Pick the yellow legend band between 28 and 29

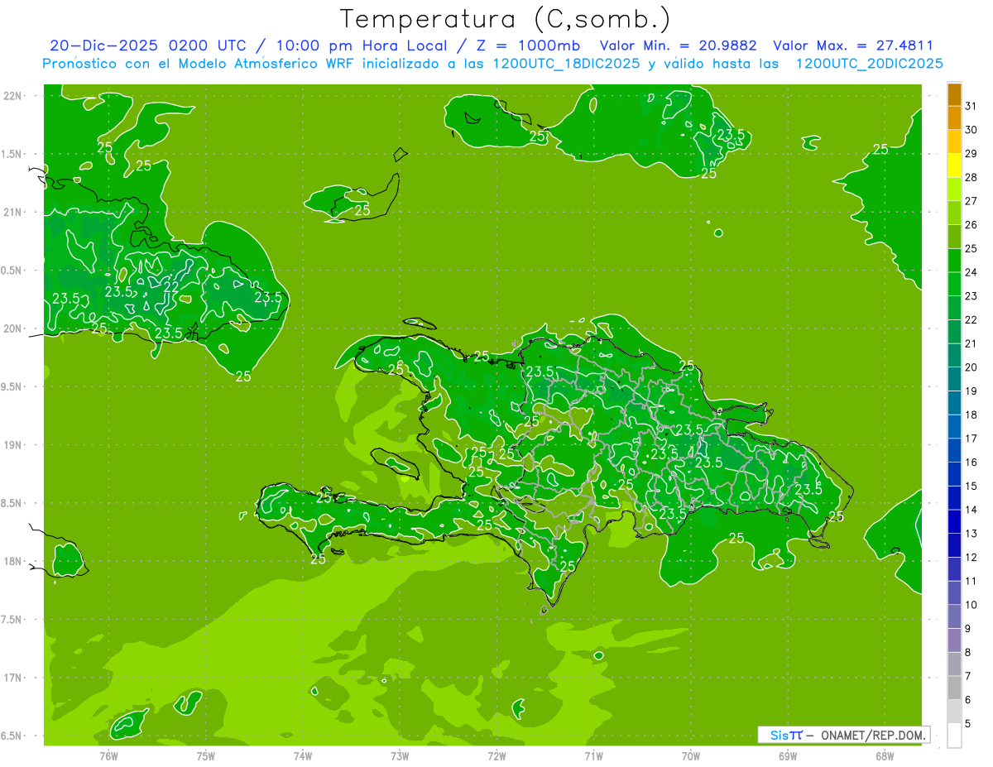[x=954, y=165]
